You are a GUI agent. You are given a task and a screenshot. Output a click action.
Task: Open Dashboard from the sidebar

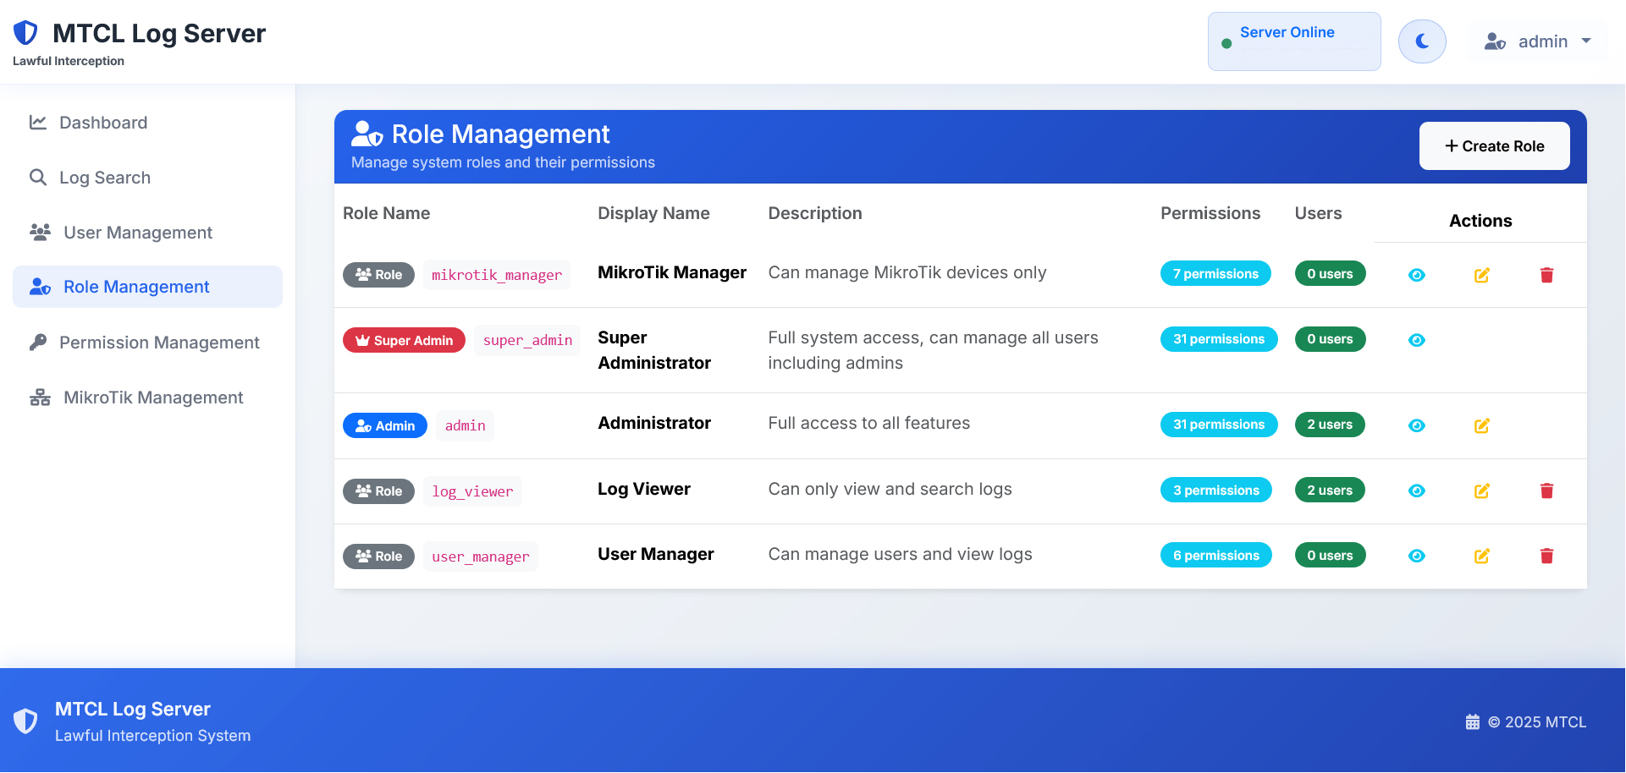point(103,123)
